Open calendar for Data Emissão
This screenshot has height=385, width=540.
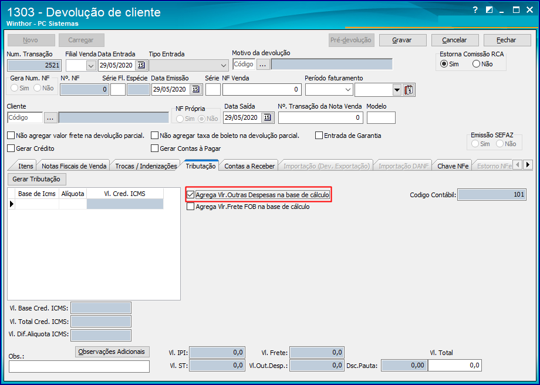(195, 89)
